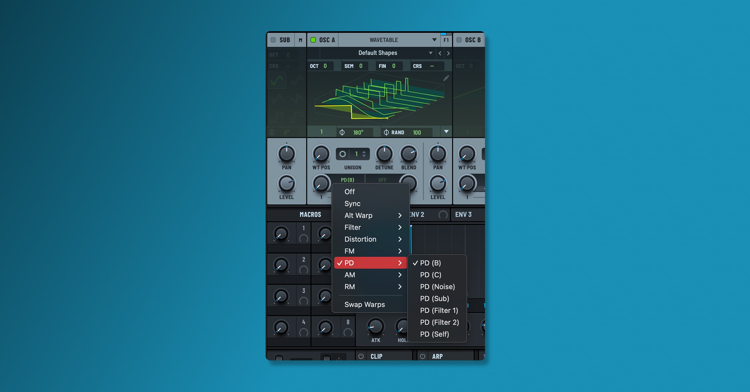This screenshot has width=750, height=392.
Task: Click the OSC A DETUNE knob
Action: point(384,154)
